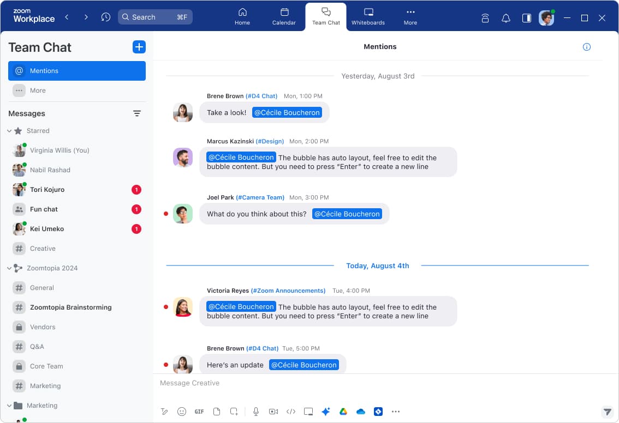Go forward with the right arrow

86,17
